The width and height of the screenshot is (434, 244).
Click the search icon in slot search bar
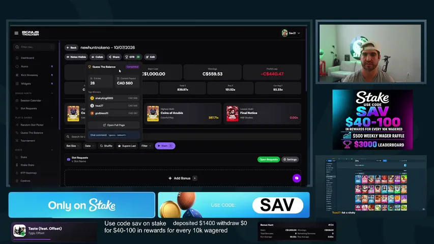coord(68,137)
